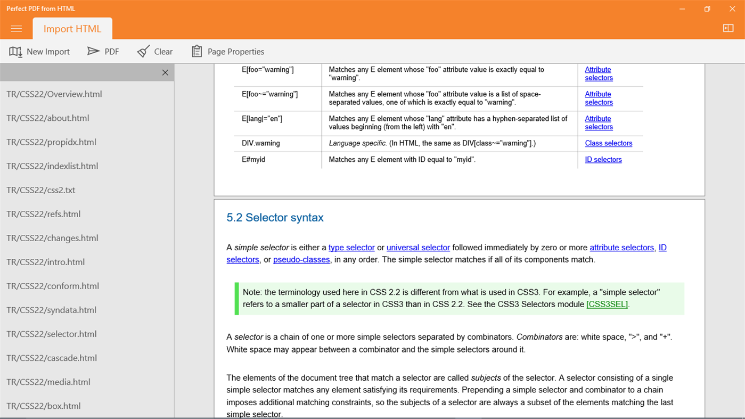The width and height of the screenshot is (745, 419).
Task: Select TR/CSS22/css2.txt in the sidebar
Action: coord(42,190)
